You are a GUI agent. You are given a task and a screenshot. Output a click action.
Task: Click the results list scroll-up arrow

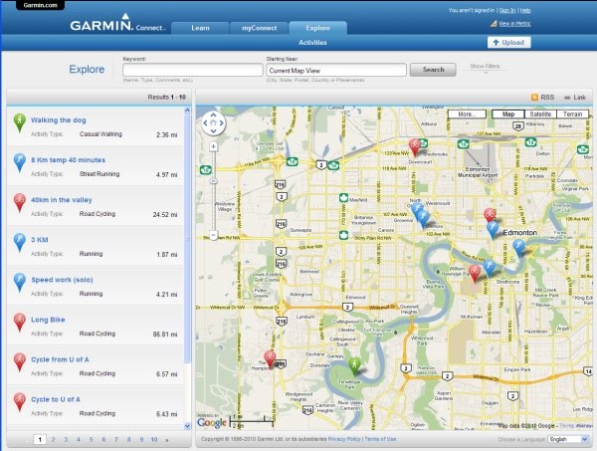click(187, 111)
